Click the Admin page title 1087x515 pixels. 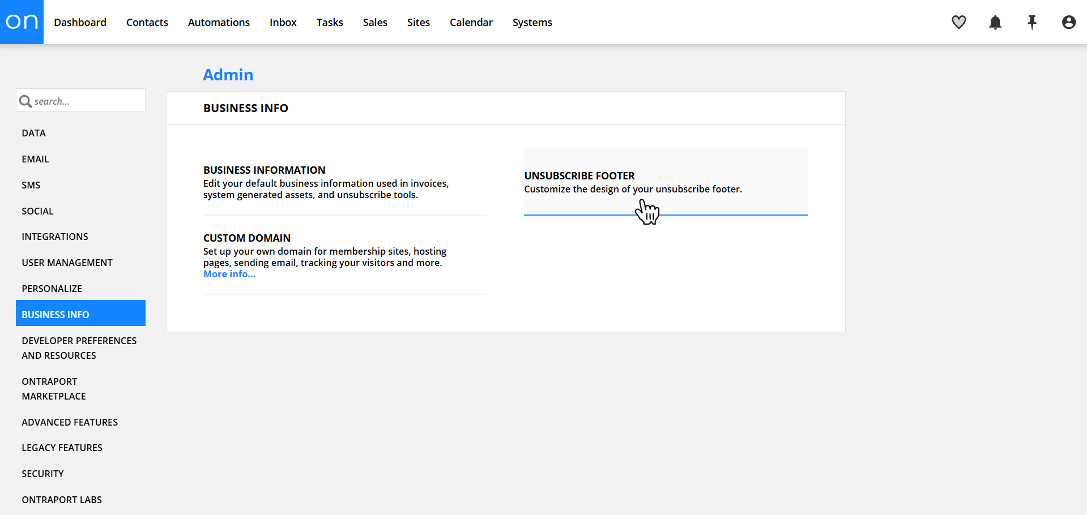(x=228, y=75)
